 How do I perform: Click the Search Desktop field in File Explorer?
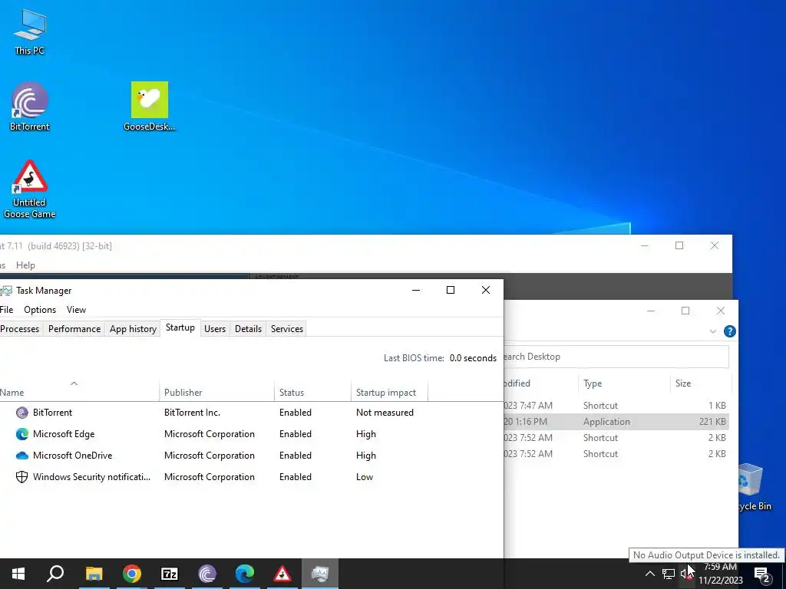[x=616, y=357]
